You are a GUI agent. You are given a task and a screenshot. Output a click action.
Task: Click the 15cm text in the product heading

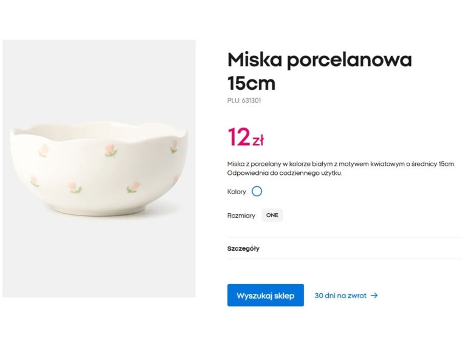click(x=251, y=83)
